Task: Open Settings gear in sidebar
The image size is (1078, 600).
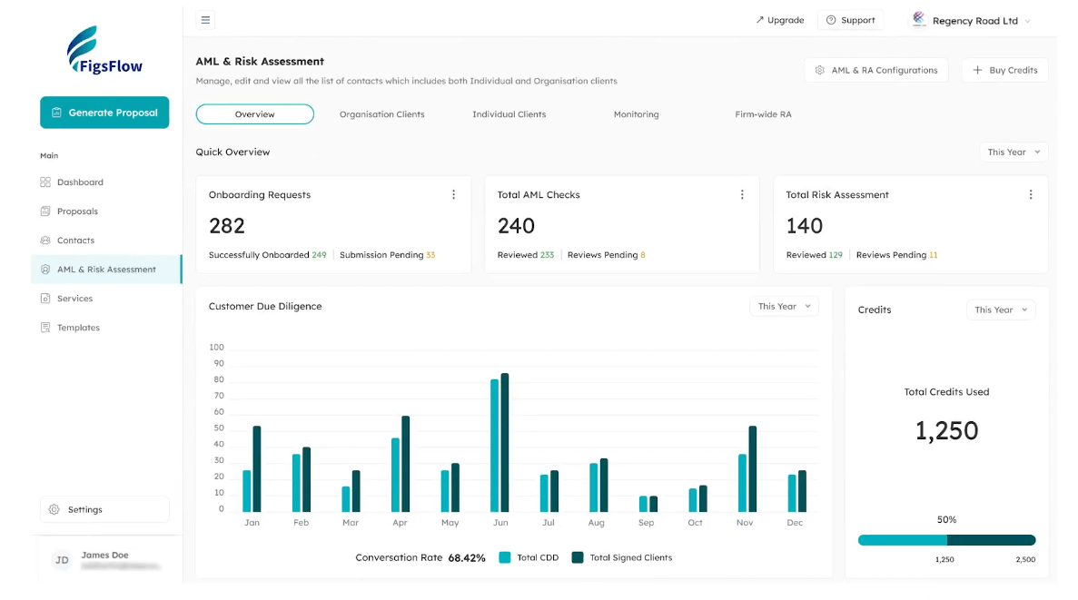Action: (54, 509)
